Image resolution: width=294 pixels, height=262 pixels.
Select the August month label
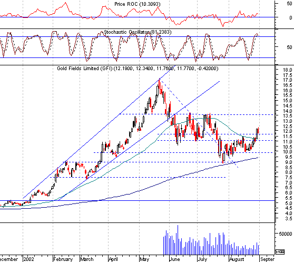pyautogui.click(x=237, y=259)
